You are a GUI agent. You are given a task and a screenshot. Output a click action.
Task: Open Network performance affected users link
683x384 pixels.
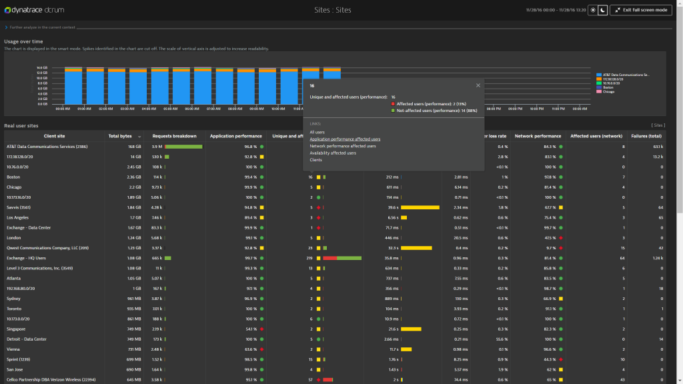coord(343,146)
